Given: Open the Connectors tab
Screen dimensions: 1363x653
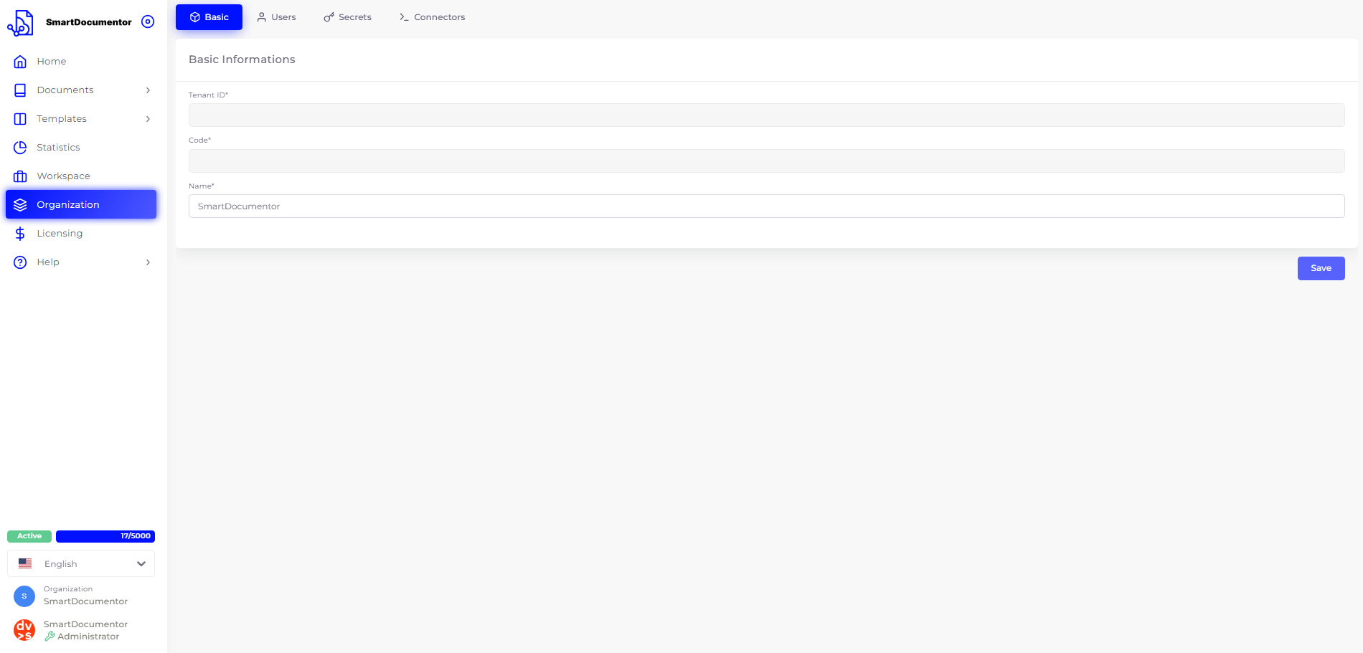Looking at the screenshot, I should click(432, 17).
